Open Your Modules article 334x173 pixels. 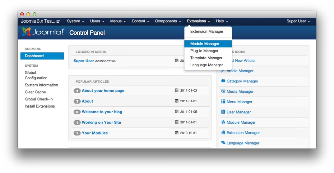[x=95, y=133]
